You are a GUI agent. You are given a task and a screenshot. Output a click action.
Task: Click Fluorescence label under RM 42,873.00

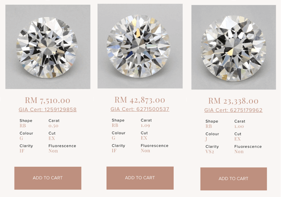[x=154, y=146]
